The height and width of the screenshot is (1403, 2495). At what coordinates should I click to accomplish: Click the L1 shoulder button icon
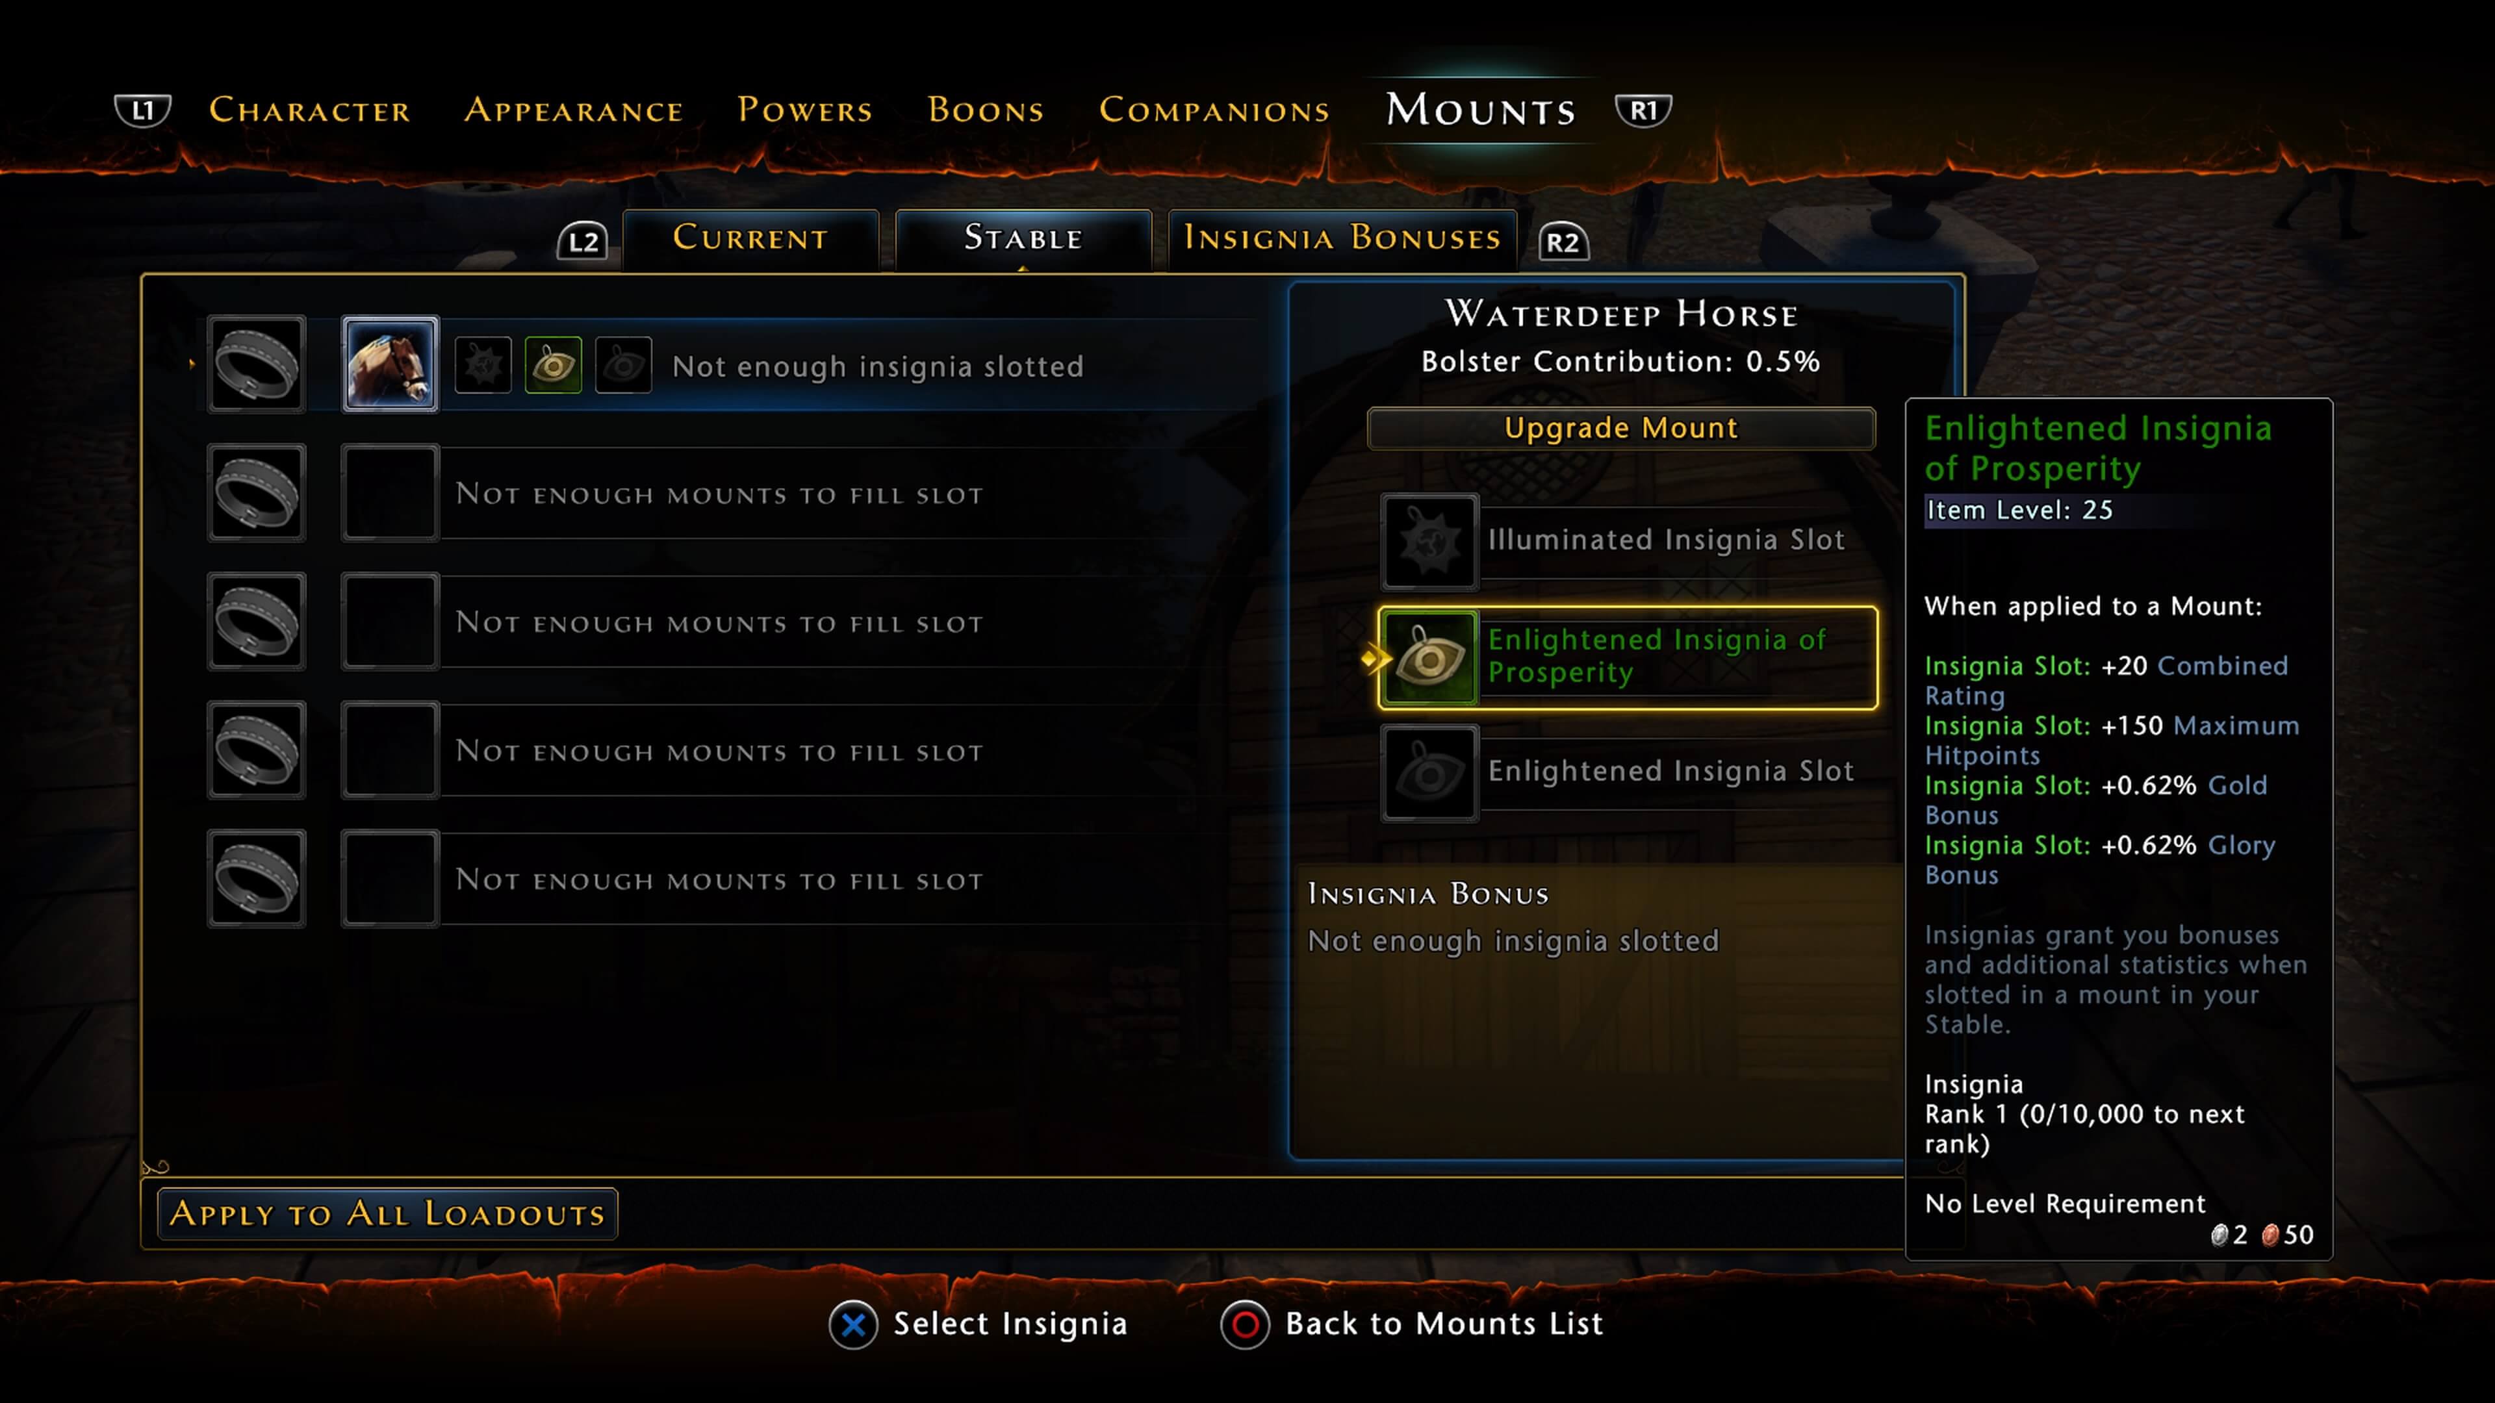click(142, 109)
